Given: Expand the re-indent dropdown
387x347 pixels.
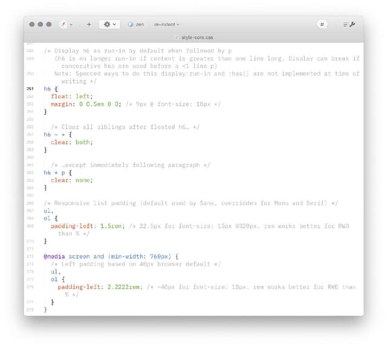Looking at the screenshot, I should pyautogui.click(x=166, y=24).
